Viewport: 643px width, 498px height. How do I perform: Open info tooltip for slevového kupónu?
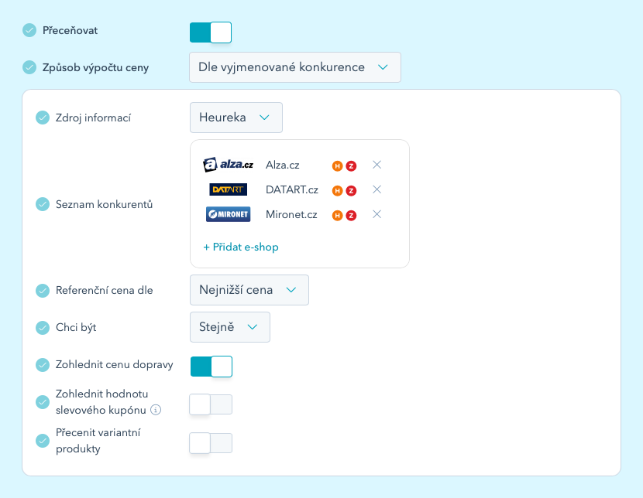(x=156, y=410)
